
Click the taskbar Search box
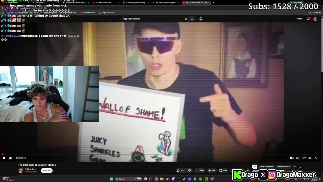click(129, 179)
